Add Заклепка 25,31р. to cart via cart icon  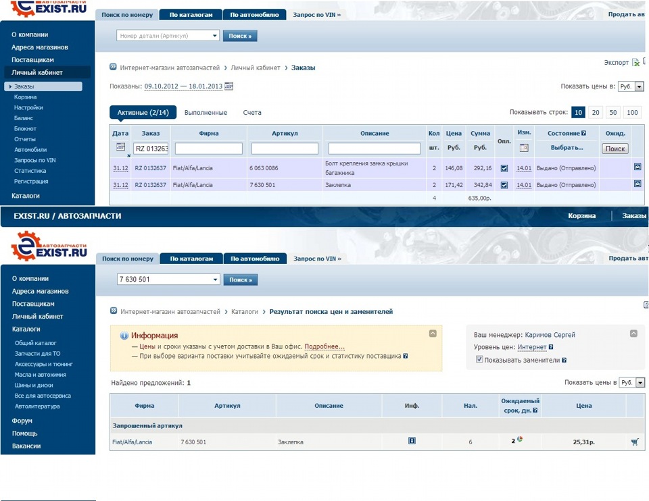click(635, 442)
